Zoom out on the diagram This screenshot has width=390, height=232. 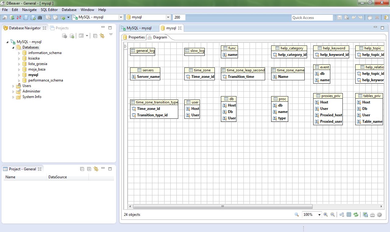click(332, 215)
